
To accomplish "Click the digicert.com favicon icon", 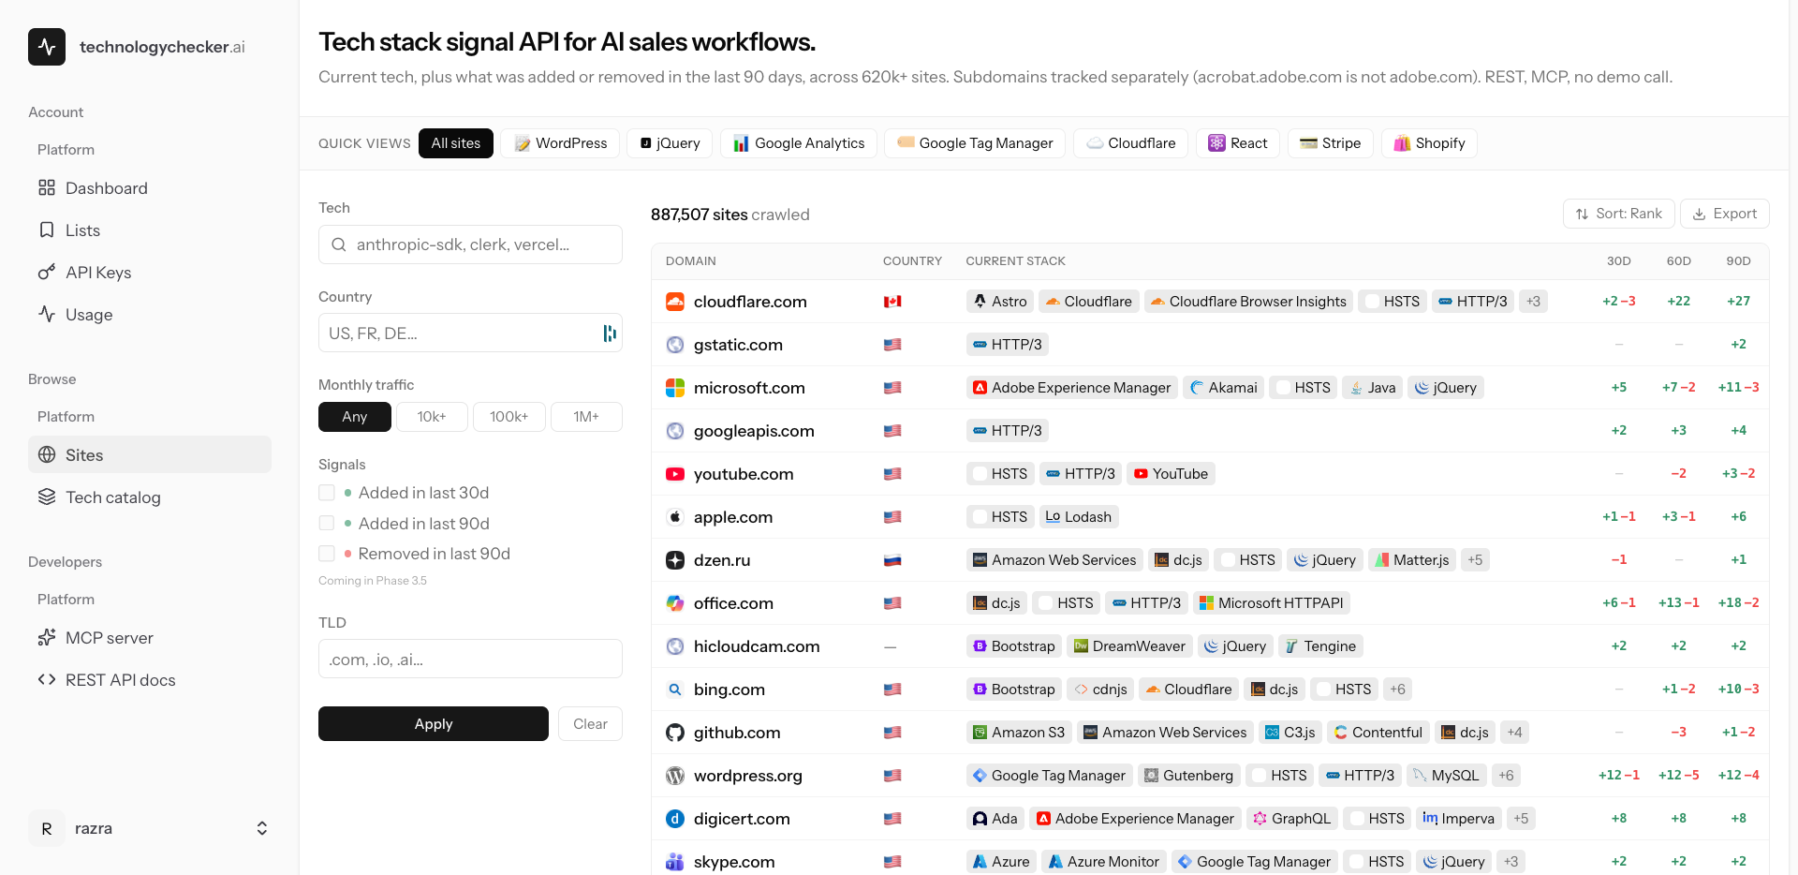I will click(675, 819).
